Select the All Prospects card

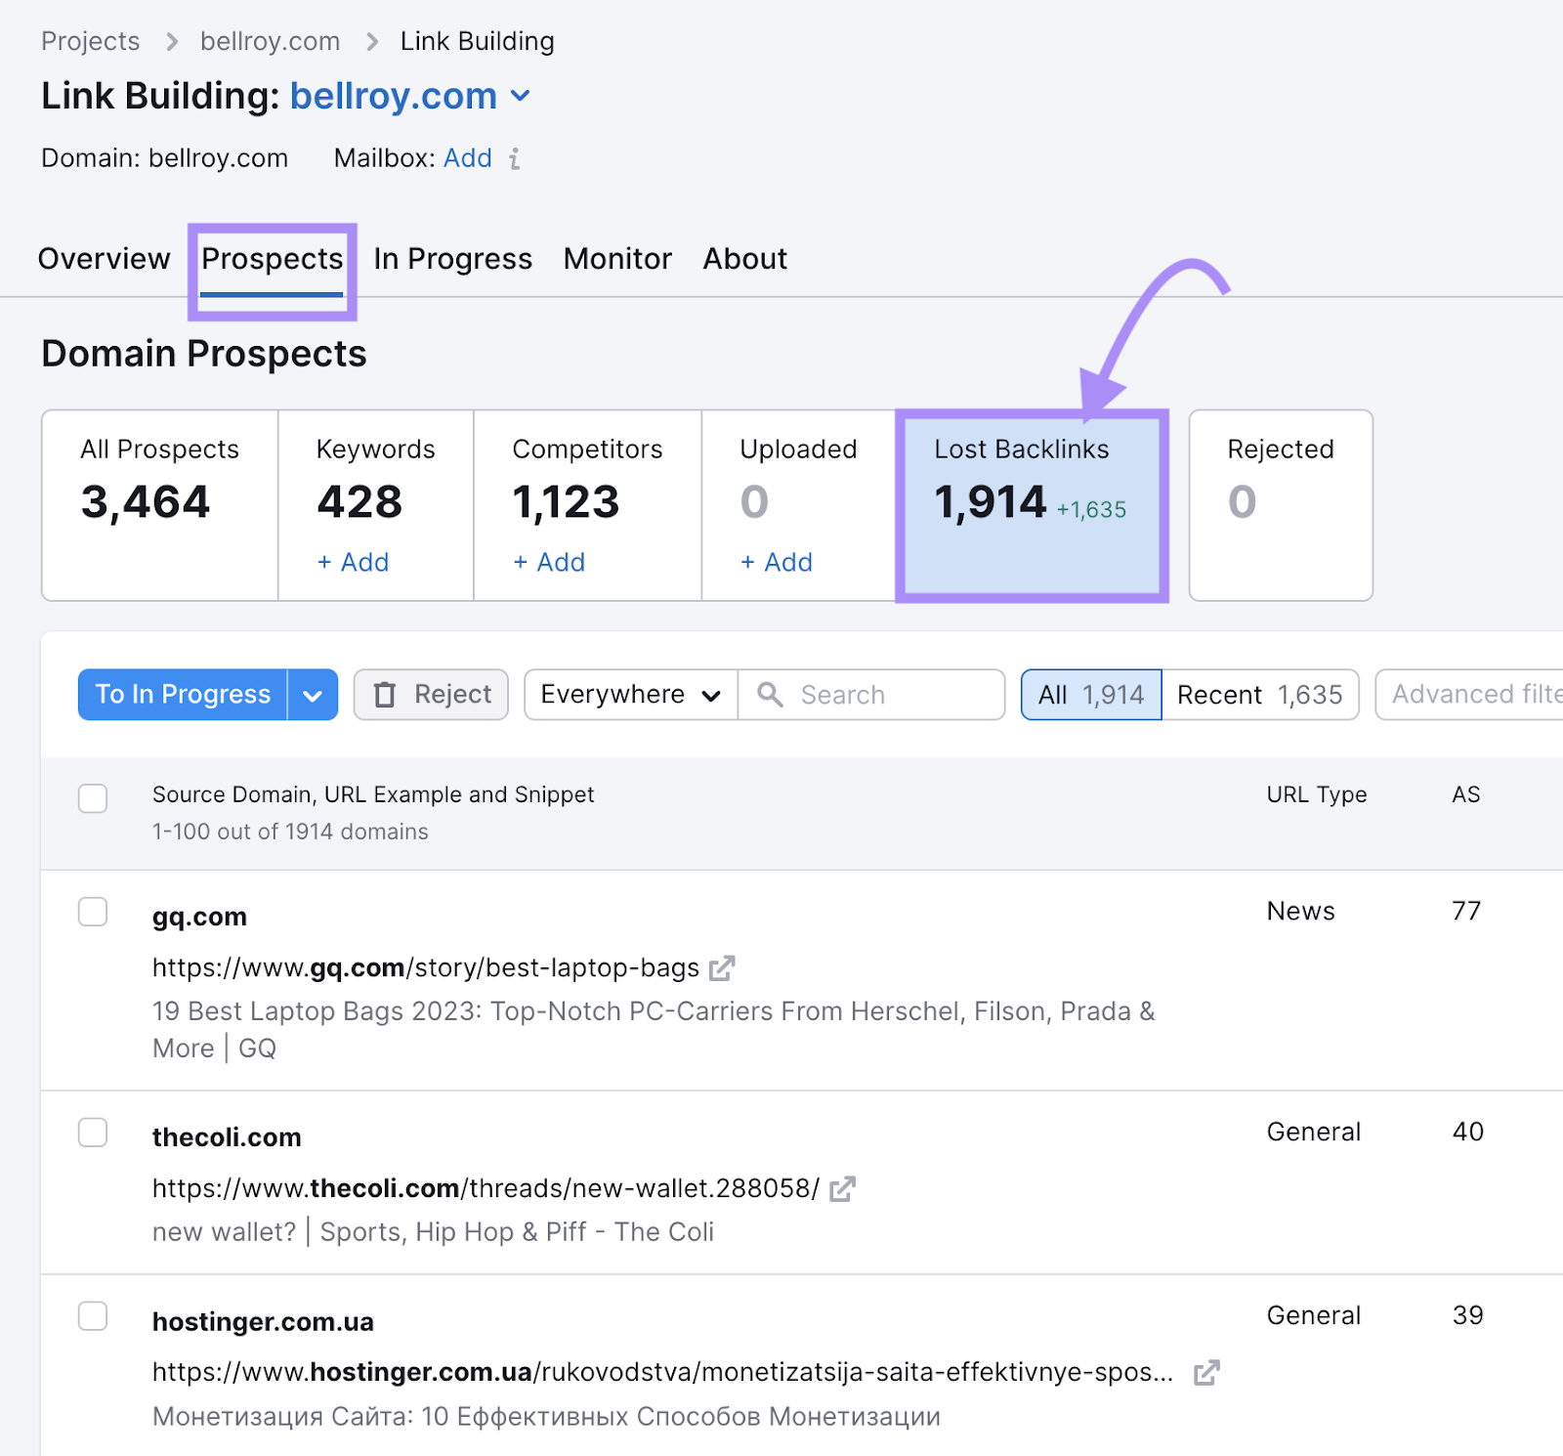160,505
